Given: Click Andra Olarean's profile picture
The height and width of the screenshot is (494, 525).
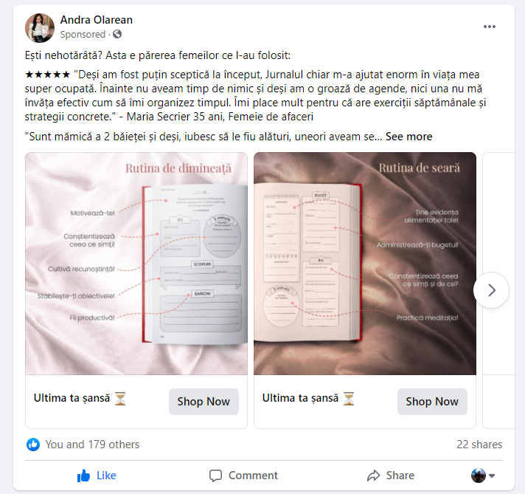Looking at the screenshot, I should (40, 28).
